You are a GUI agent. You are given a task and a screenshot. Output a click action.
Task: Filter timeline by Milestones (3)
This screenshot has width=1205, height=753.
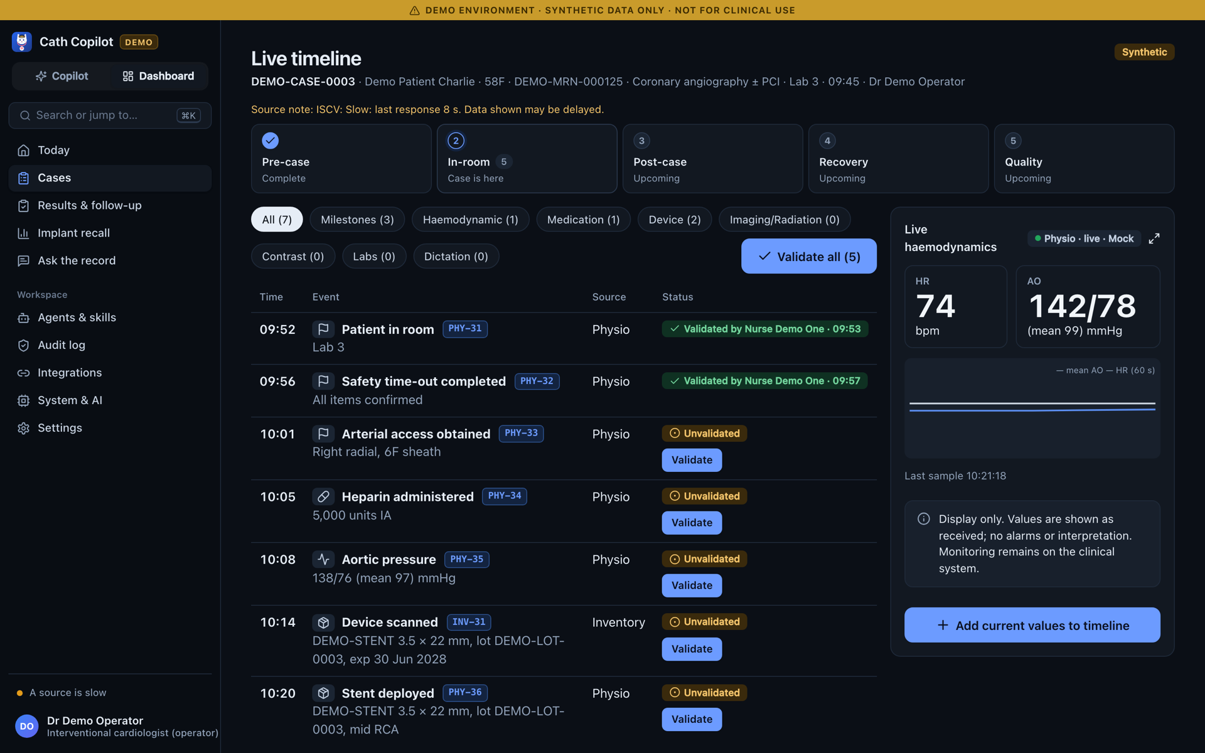357,220
